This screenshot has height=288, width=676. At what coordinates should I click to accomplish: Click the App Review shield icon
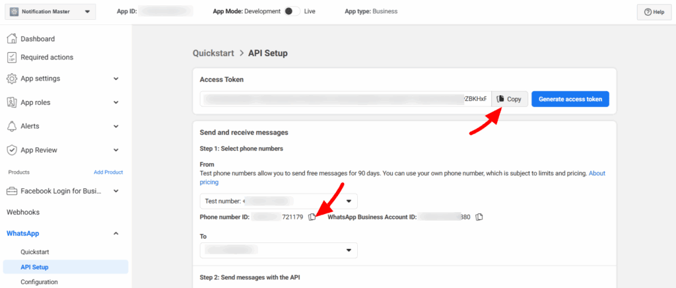click(x=12, y=150)
